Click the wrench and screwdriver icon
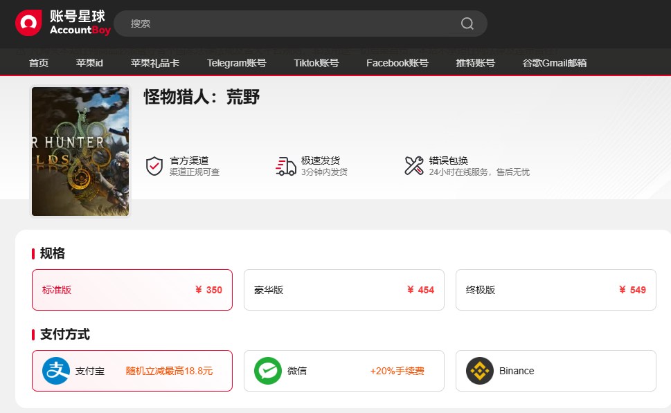Screen dimensions: 671x413 (x=414, y=166)
